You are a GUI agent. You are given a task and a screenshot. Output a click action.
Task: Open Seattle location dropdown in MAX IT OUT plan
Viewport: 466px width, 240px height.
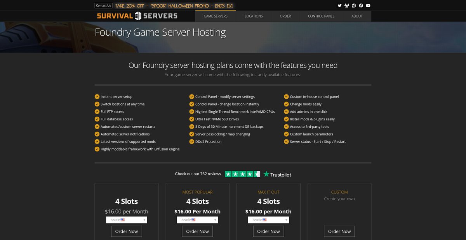[268, 220]
